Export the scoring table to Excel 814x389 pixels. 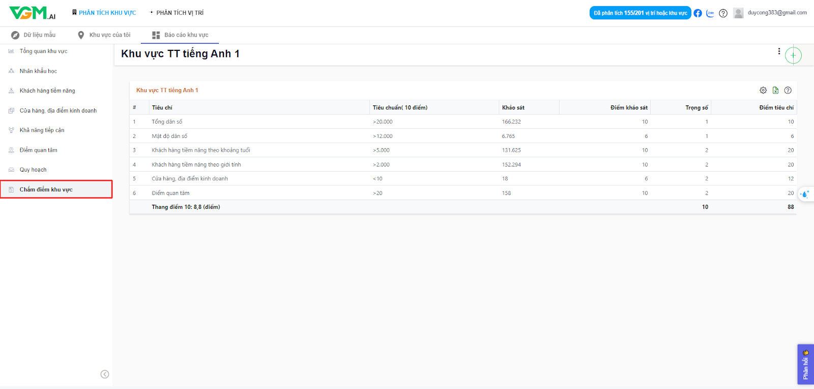click(x=775, y=90)
